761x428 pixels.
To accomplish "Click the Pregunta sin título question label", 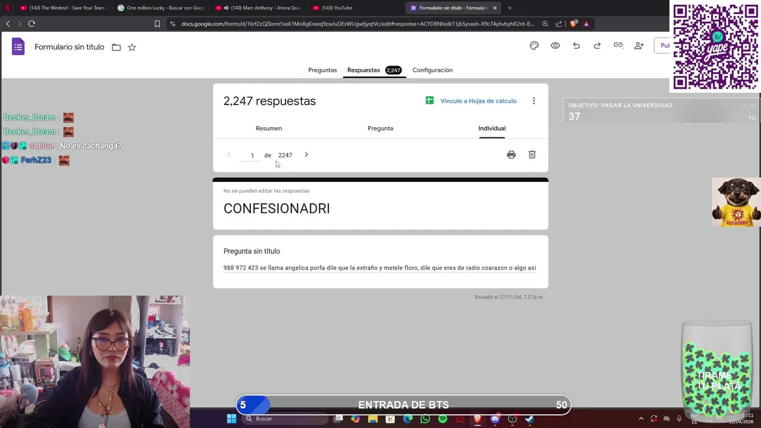I will [x=251, y=251].
